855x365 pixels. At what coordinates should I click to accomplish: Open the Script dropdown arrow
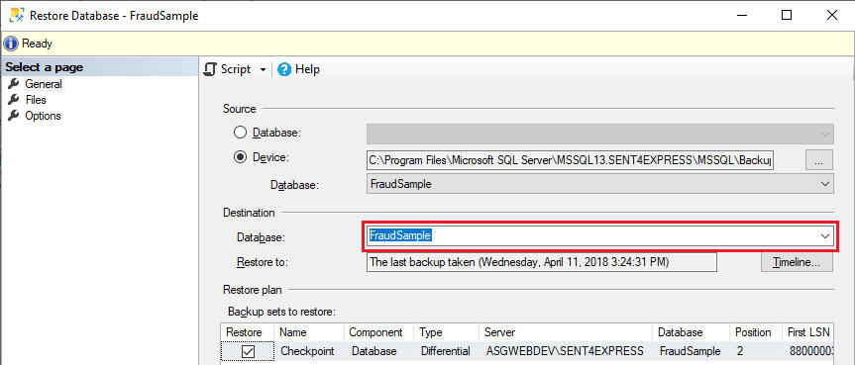click(x=263, y=69)
